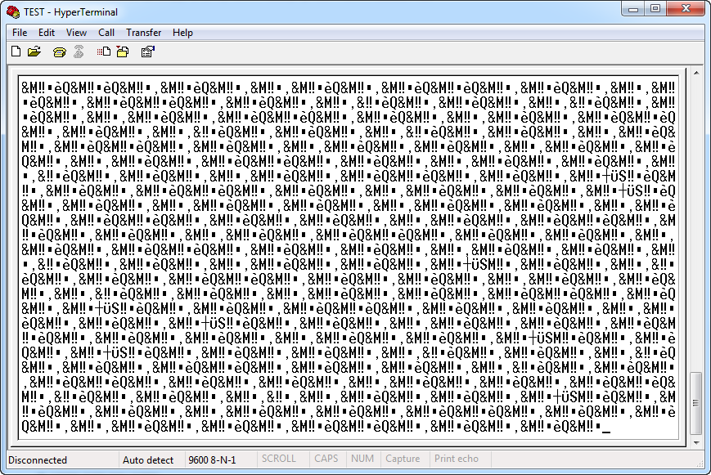Open the Edit menu
711x475 pixels.
pos(47,33)
